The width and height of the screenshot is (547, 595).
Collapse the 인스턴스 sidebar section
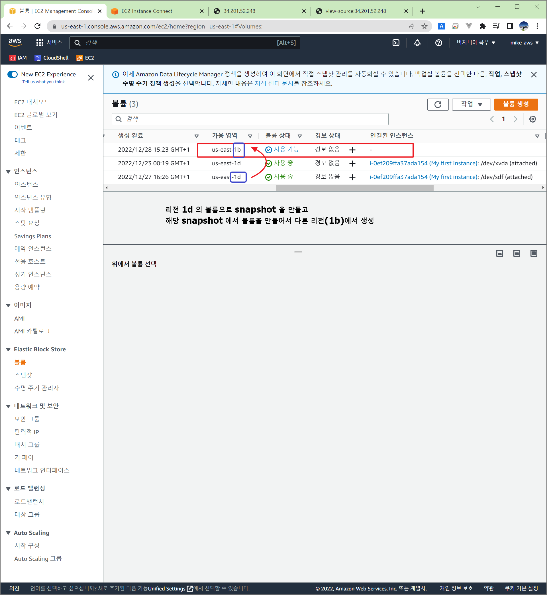8,171
